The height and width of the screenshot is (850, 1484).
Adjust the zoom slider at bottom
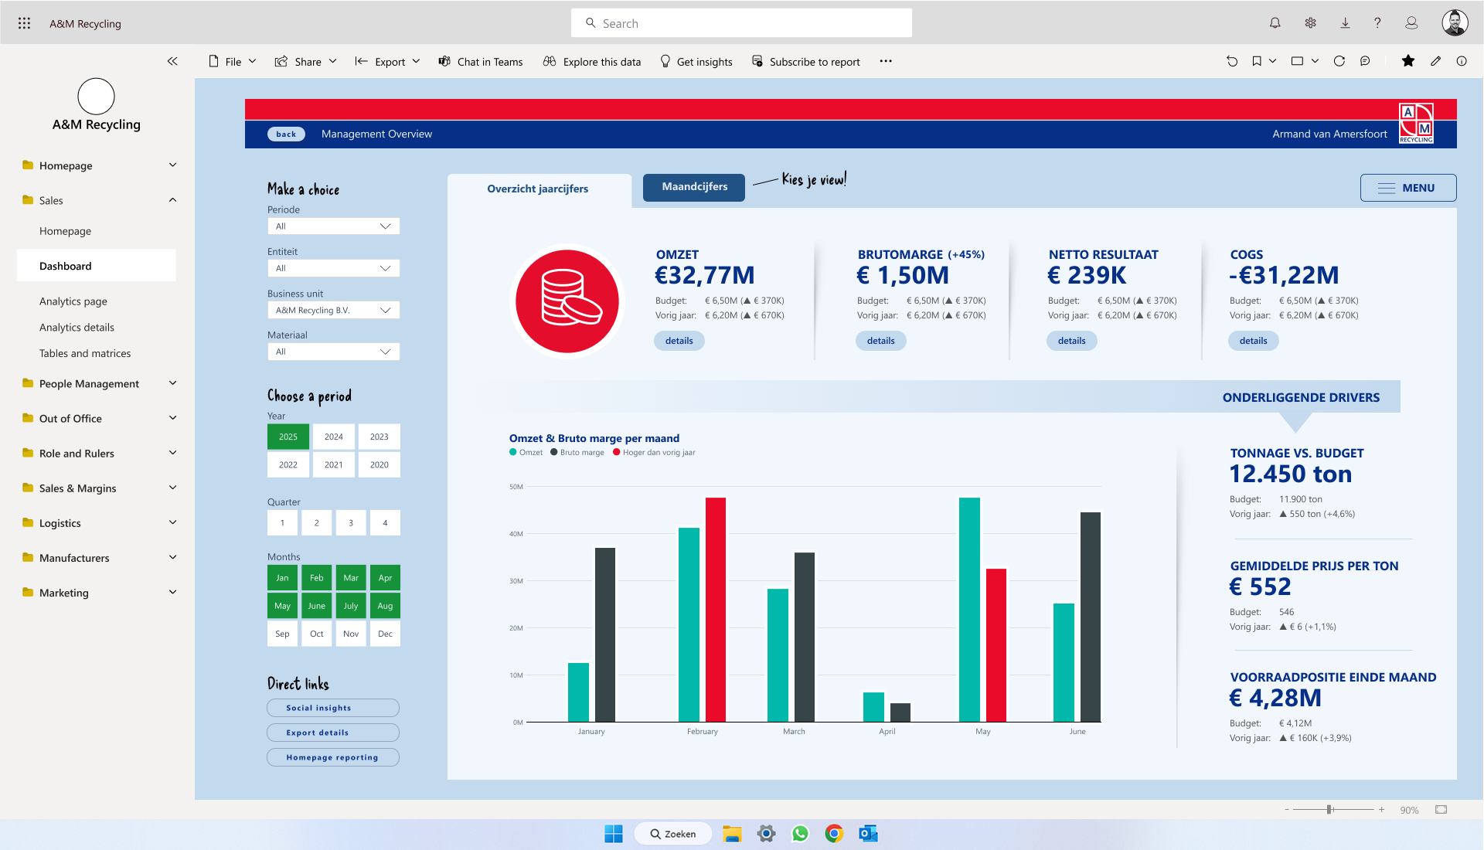click(1330, 810)
